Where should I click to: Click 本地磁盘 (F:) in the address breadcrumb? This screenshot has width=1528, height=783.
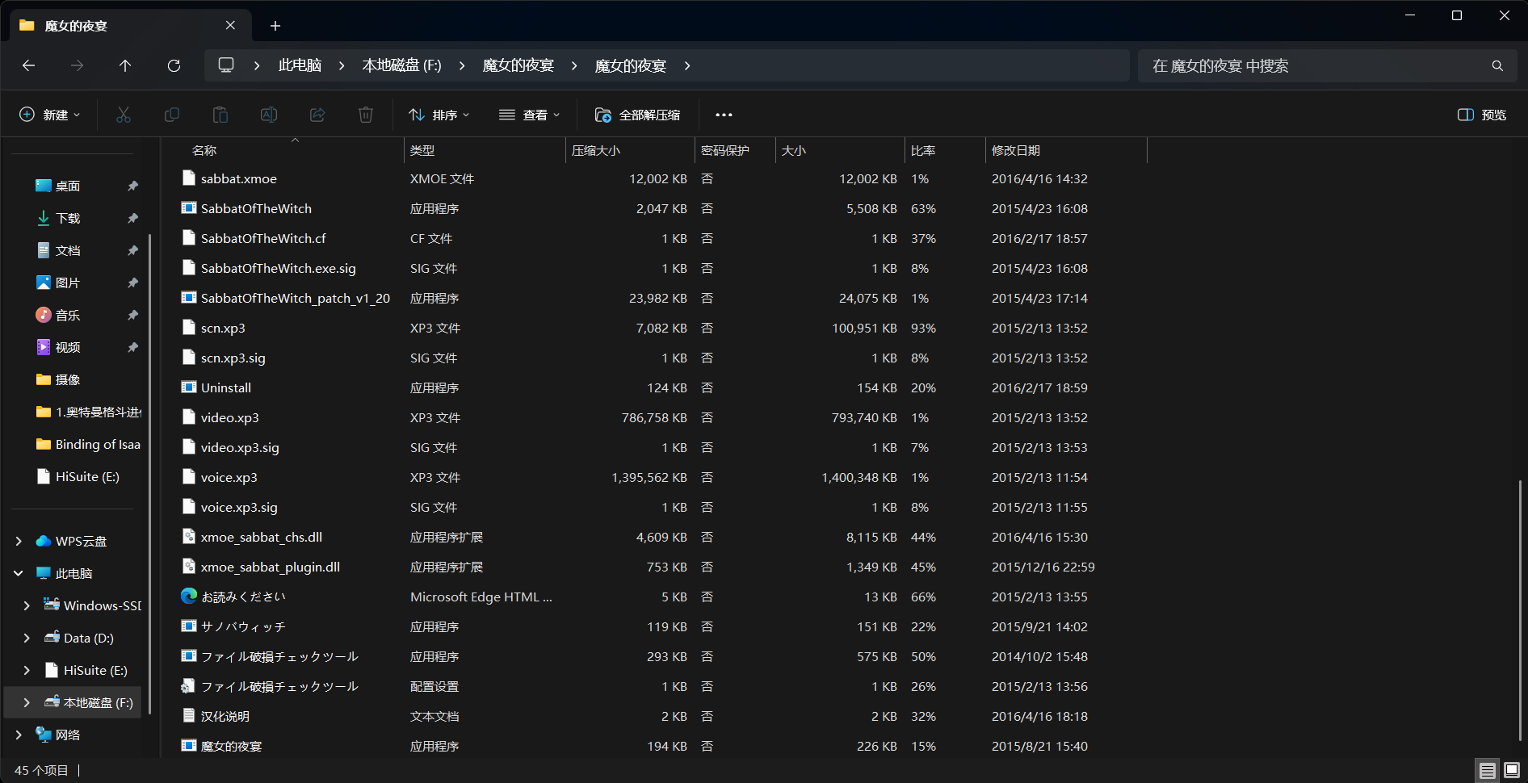pyautogui.click(x=401, y=65)
